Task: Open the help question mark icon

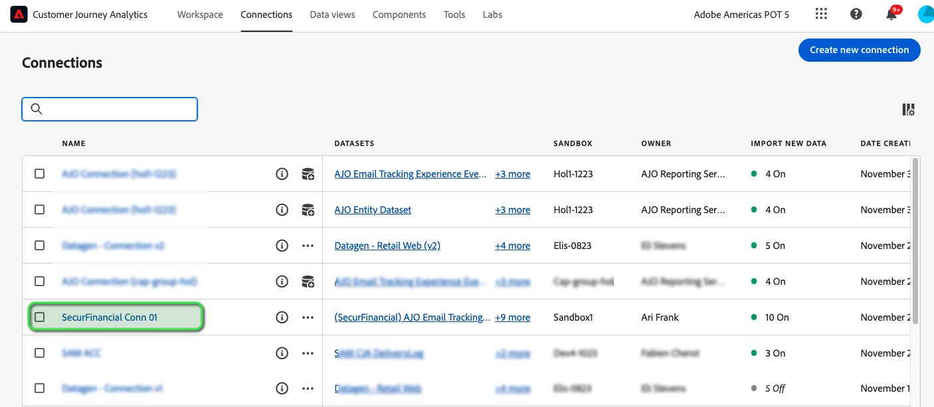Action: tap(856, 14)
